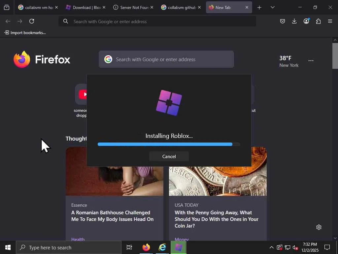Open the Extensions puzzle icon
The width and height of the screenshot is (338, 254).
click(x=318, y=21)
